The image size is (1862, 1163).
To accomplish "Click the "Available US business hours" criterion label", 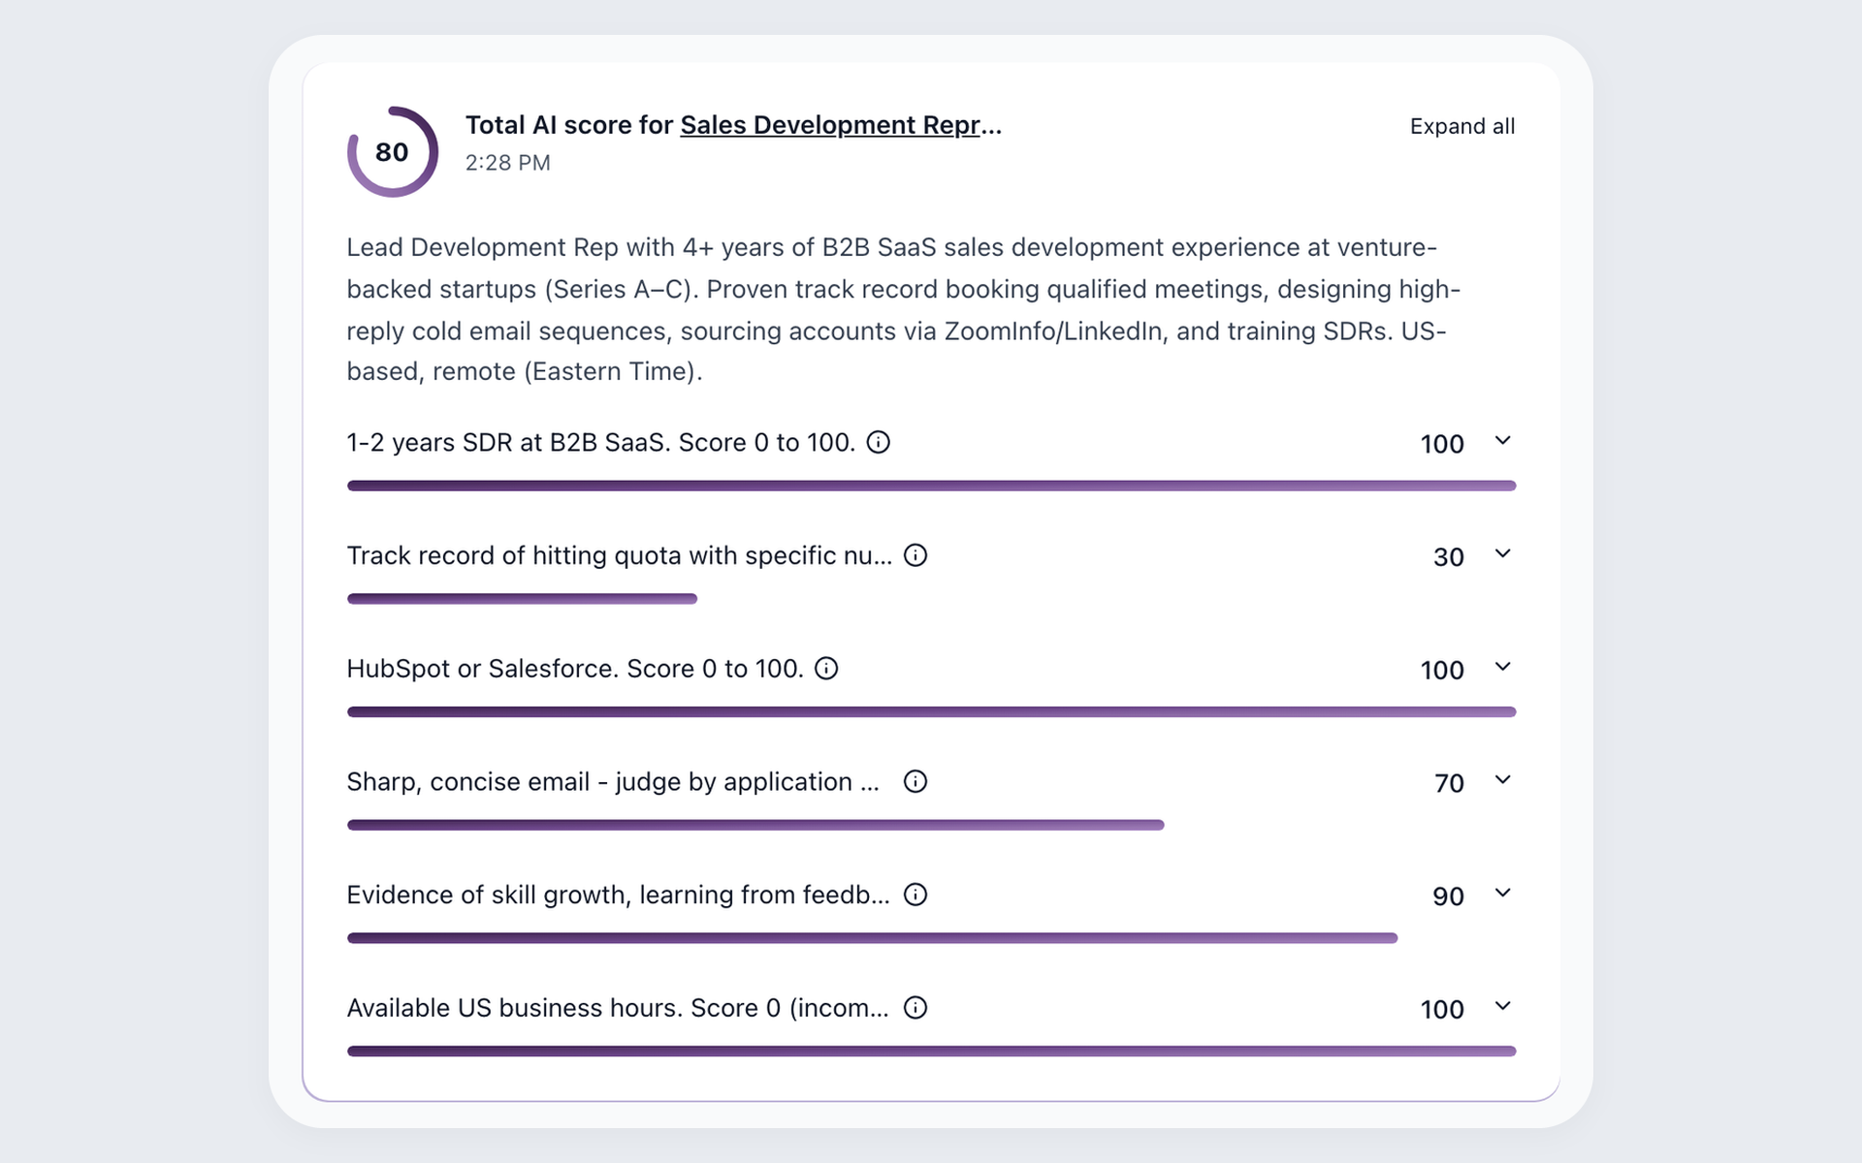I will [618, 1008].
